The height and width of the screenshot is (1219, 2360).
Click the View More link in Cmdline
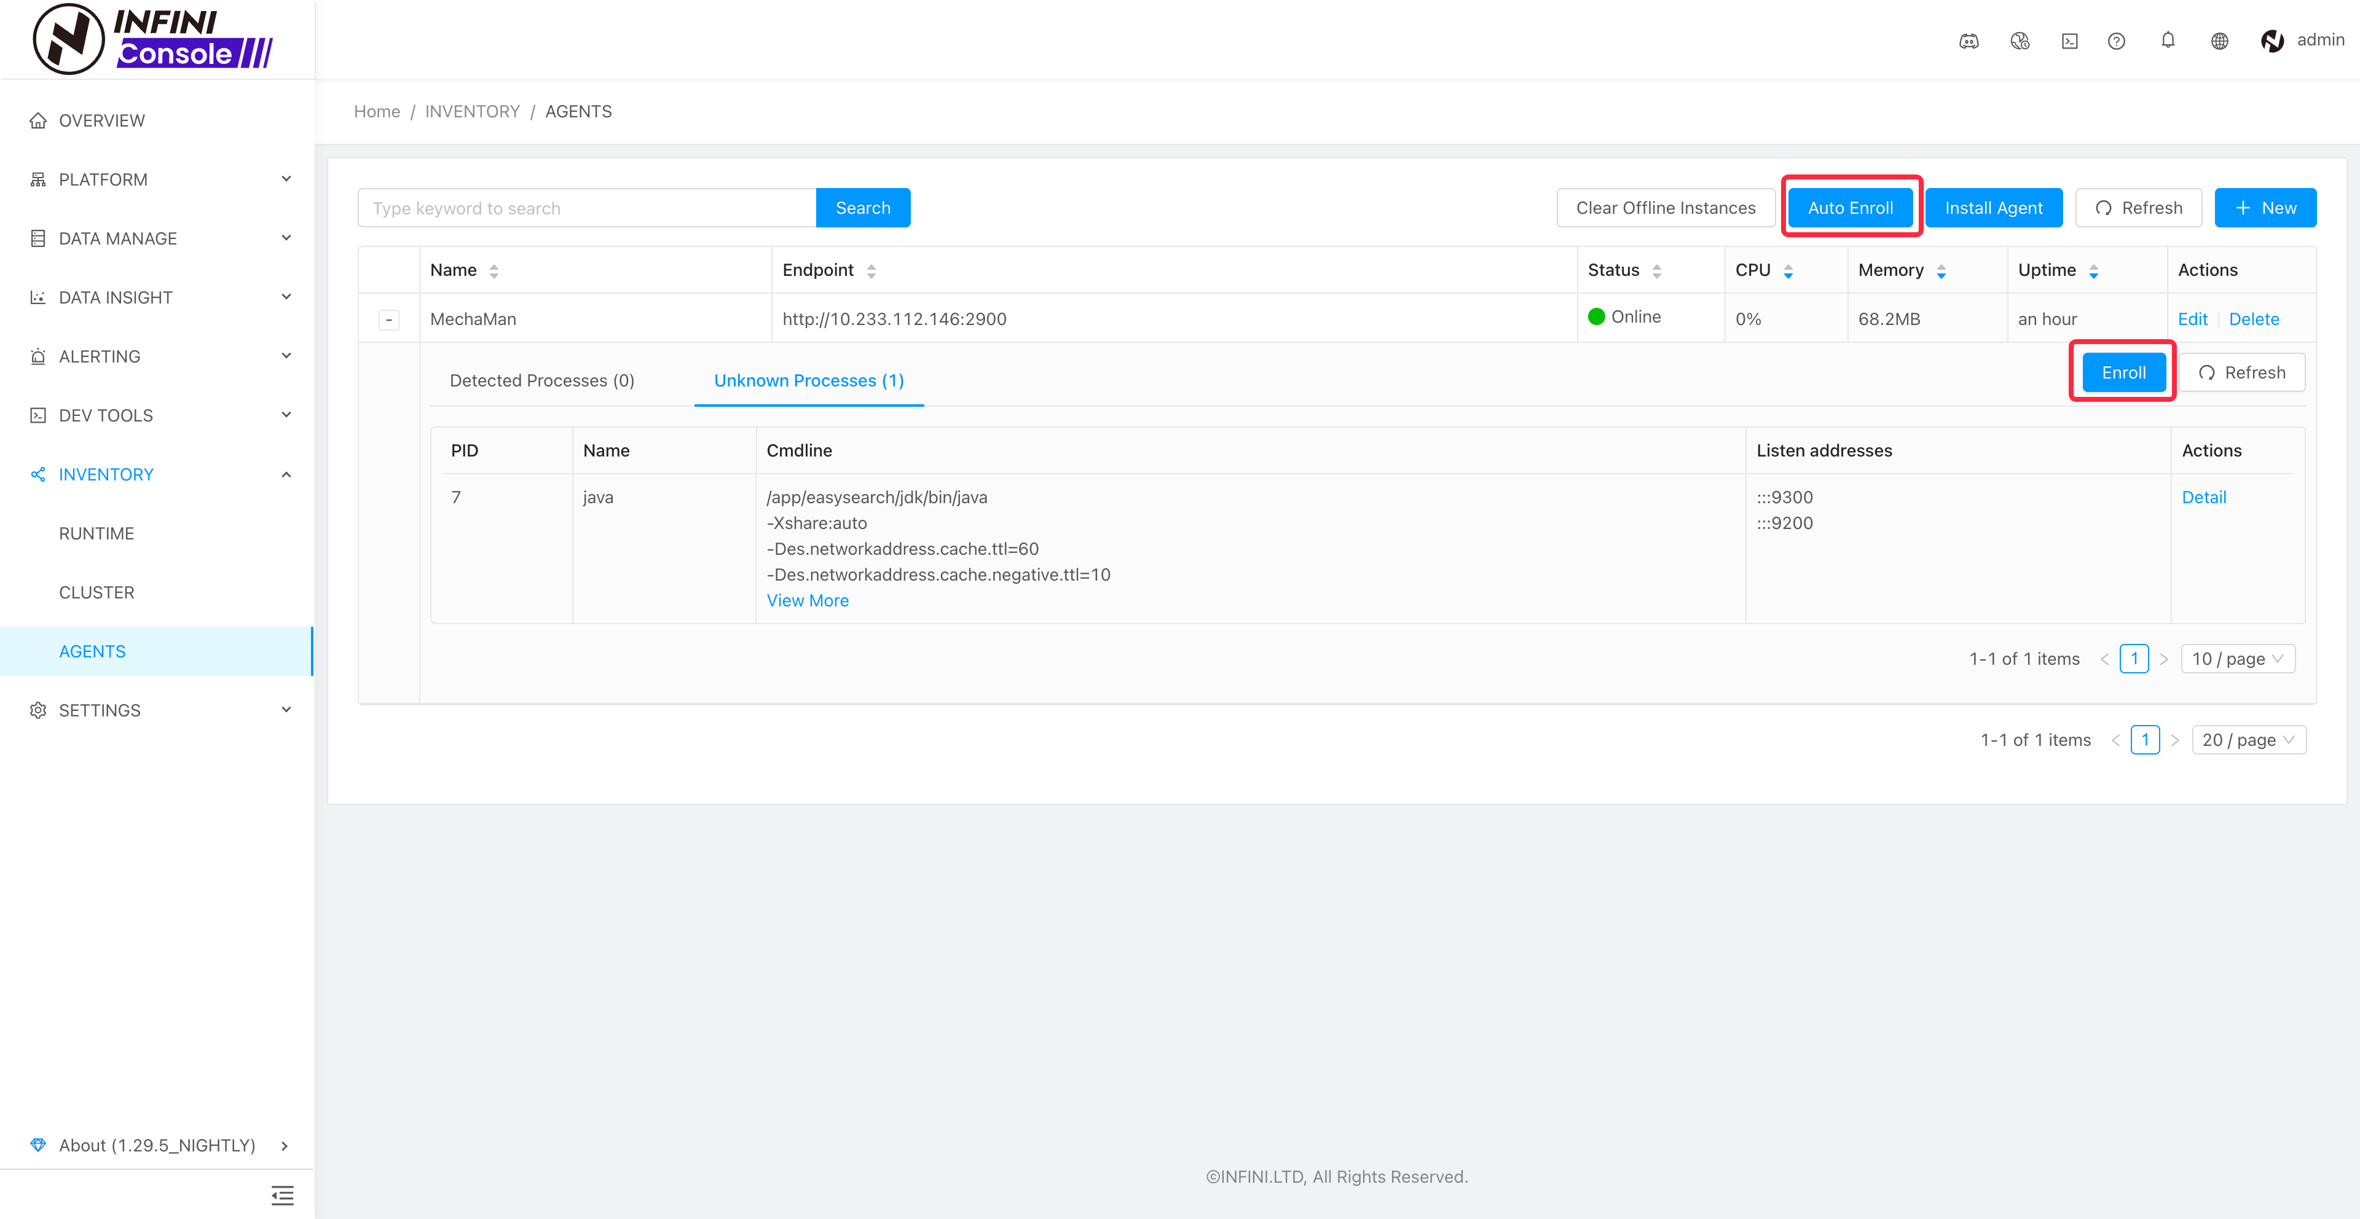pyautogui.click(x=807, y=601)
